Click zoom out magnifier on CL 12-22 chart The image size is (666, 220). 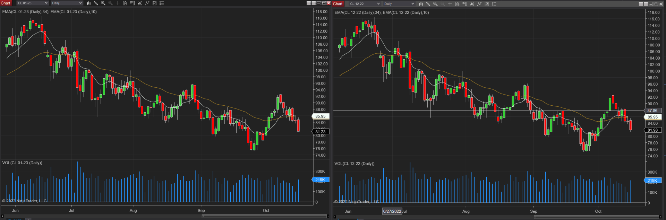[443, 4]
